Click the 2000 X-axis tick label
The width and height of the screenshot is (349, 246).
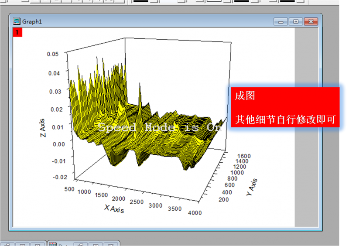click(x=119, y=198)
